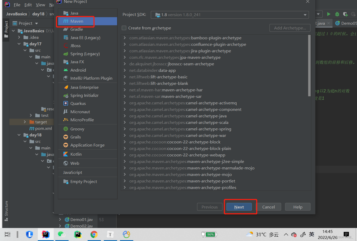Open Google Chrome from taskbar
This screenshot has height=241, width=357.
pyautogui.click(x=94, y=234)
